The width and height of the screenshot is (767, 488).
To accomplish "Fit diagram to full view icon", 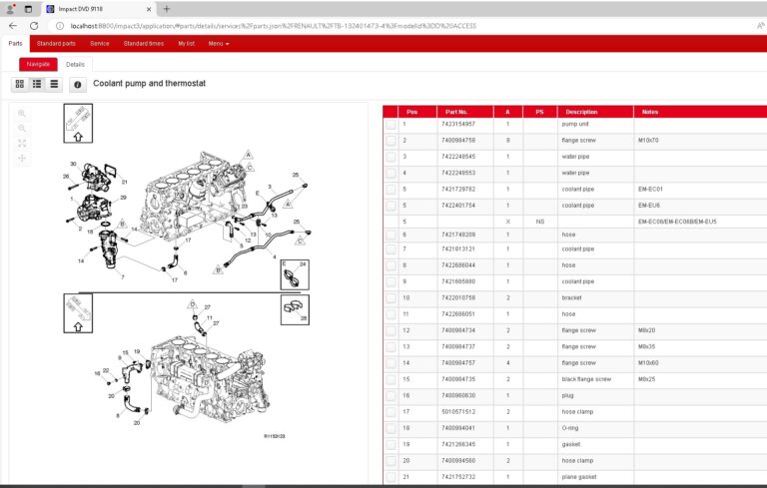I will pyautogui.click(x=22, y=144).
